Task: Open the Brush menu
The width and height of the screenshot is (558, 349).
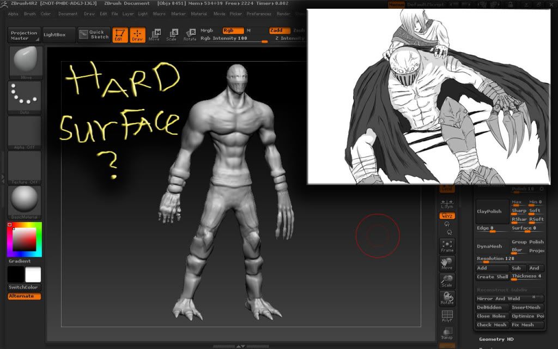Action: pyautogui.click(x=29, y=14)
